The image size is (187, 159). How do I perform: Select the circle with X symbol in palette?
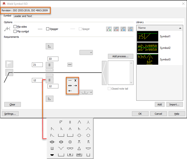pyautogui.click(x=70, y=142)
